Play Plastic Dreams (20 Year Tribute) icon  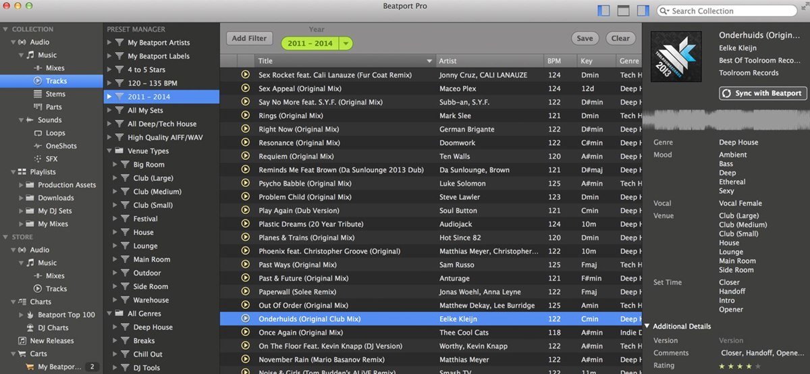point(246,223)
